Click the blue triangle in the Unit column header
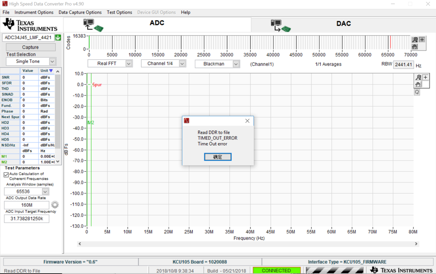The height and width of the screenshot is (274, 436). pyautogui.click(x=51, y=71)
